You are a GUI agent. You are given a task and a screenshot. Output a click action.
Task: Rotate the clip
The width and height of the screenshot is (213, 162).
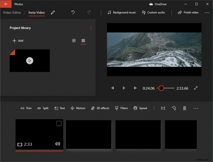point(174,108)
